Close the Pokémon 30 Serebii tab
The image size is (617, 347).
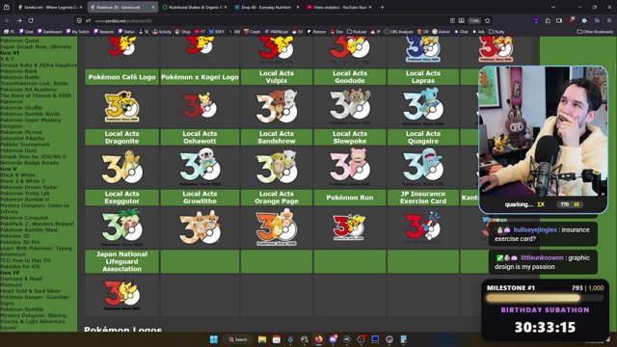click(x=153, y=7)
